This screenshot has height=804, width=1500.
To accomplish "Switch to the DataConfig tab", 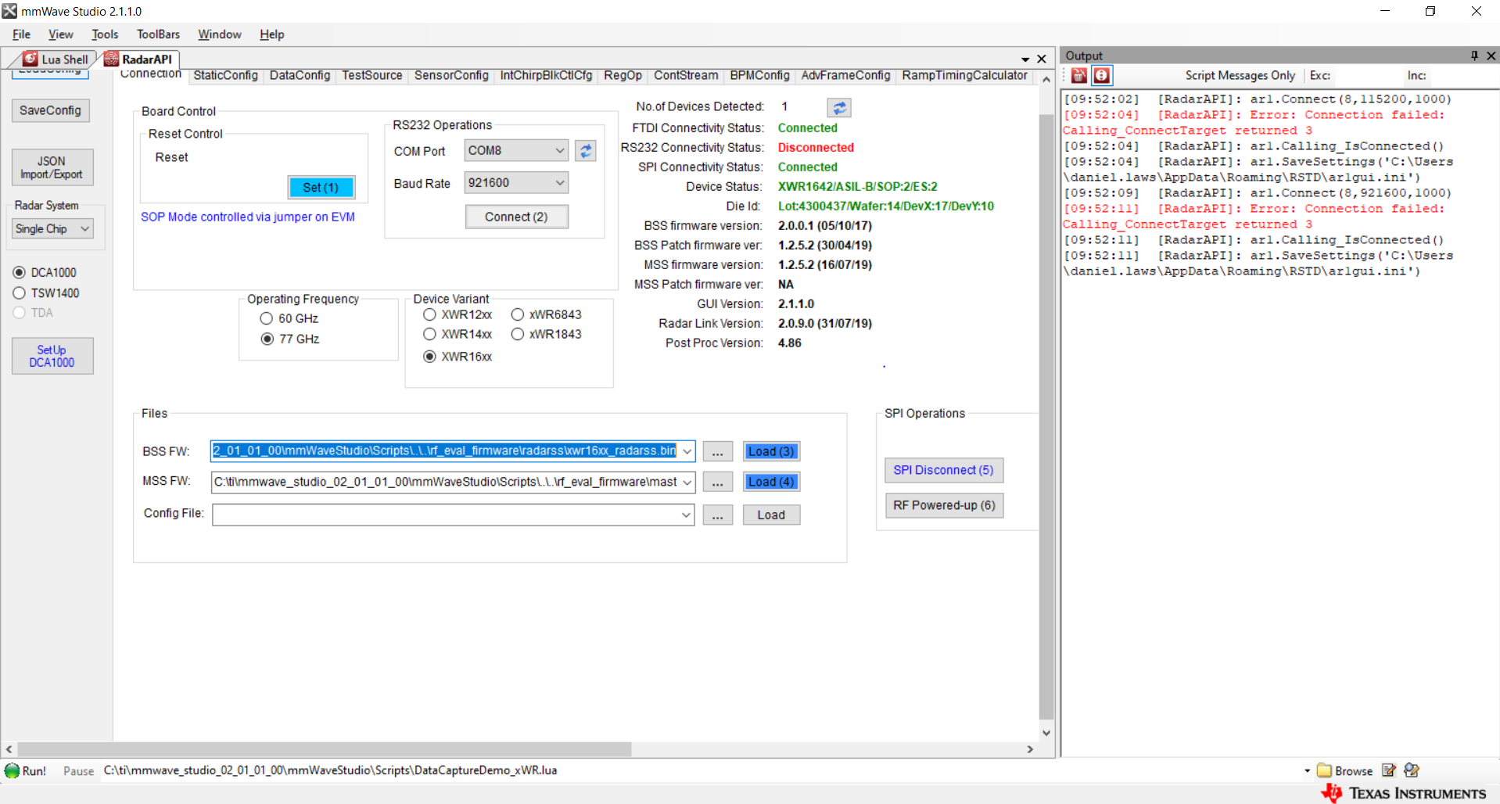I will pos(300,75).
